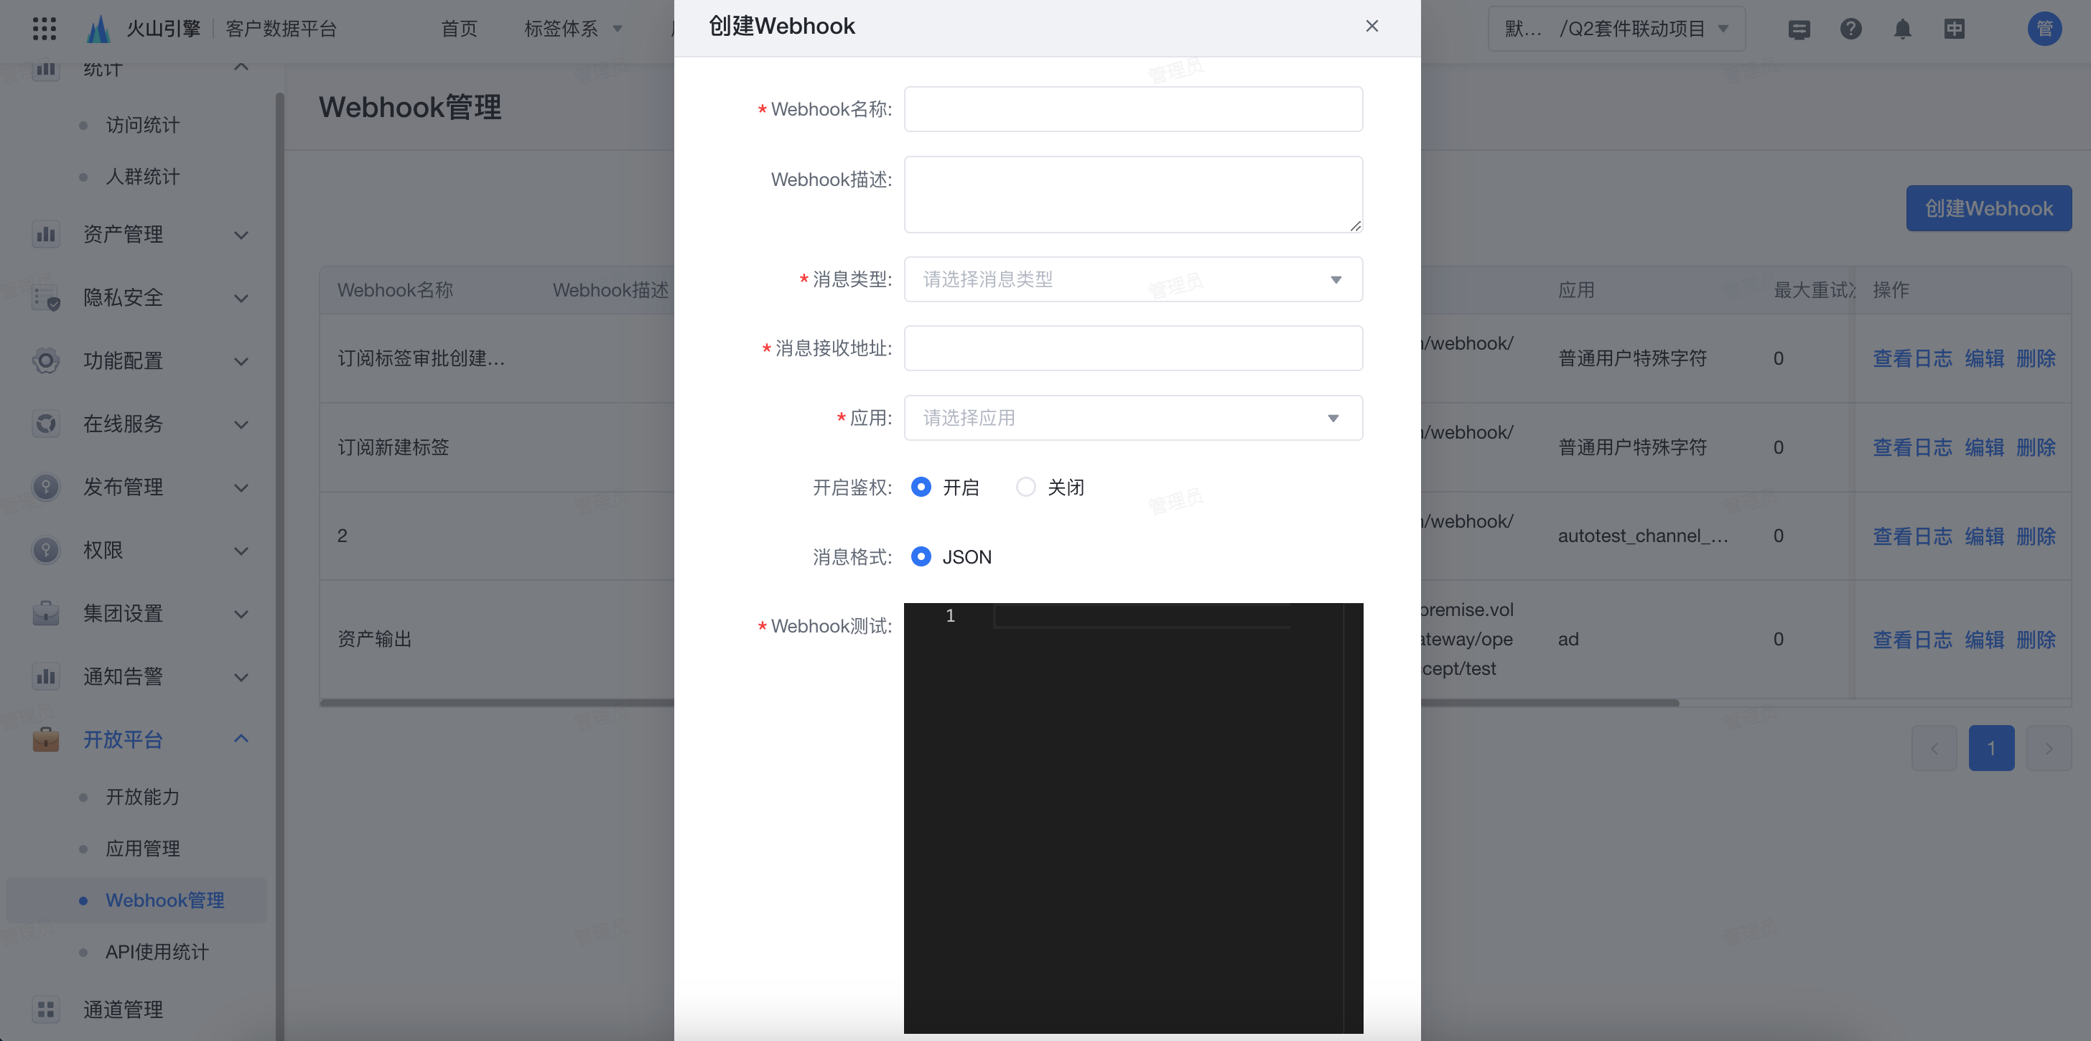2091x1041 pixels.
Task: Click the previous page arrow
Action: click(1934, 748)
